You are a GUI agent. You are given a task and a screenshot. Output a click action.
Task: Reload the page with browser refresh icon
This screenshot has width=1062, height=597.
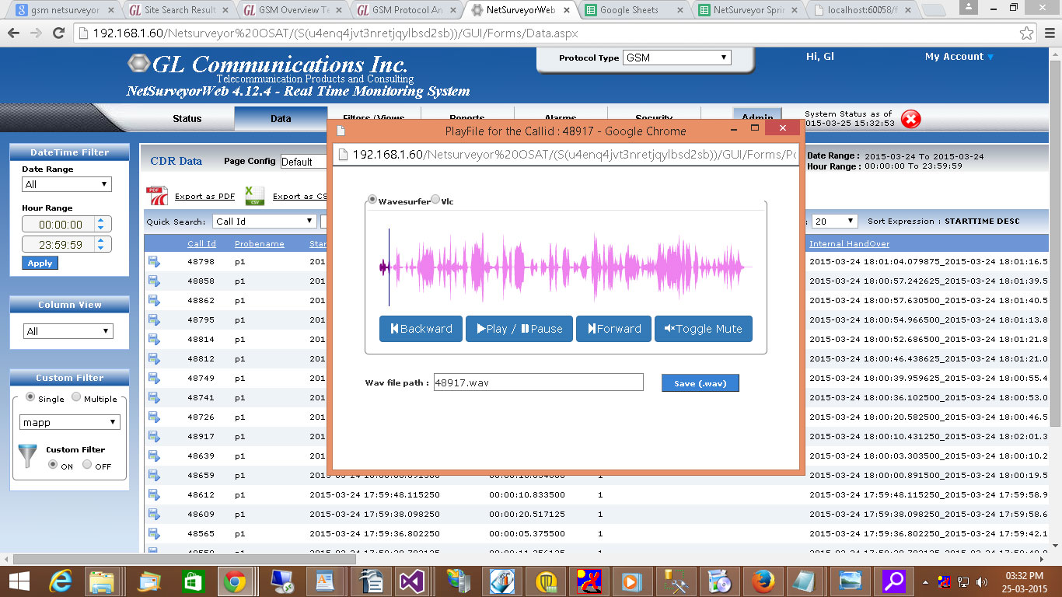tap(58, 33)
